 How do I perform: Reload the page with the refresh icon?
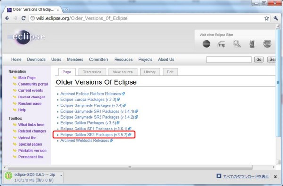coord(24,18)
